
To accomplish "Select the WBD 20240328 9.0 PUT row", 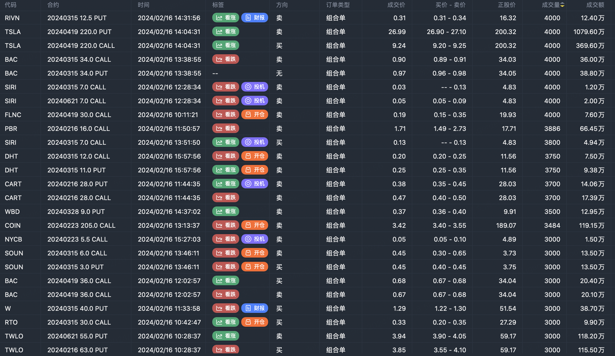I will click(x=76, y=212).
